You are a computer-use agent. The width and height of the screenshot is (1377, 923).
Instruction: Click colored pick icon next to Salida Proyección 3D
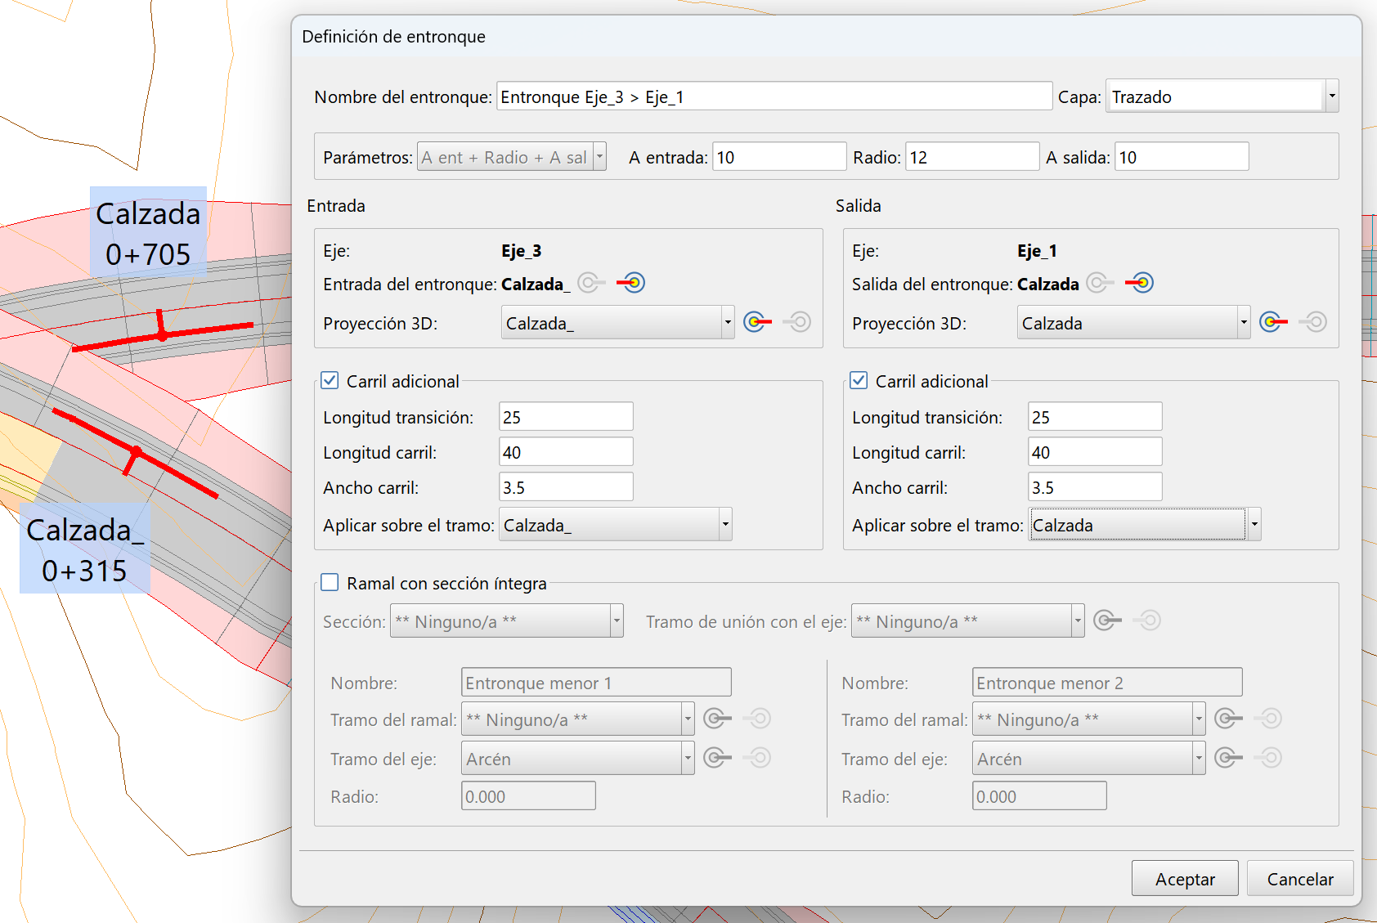(1273, 322)
